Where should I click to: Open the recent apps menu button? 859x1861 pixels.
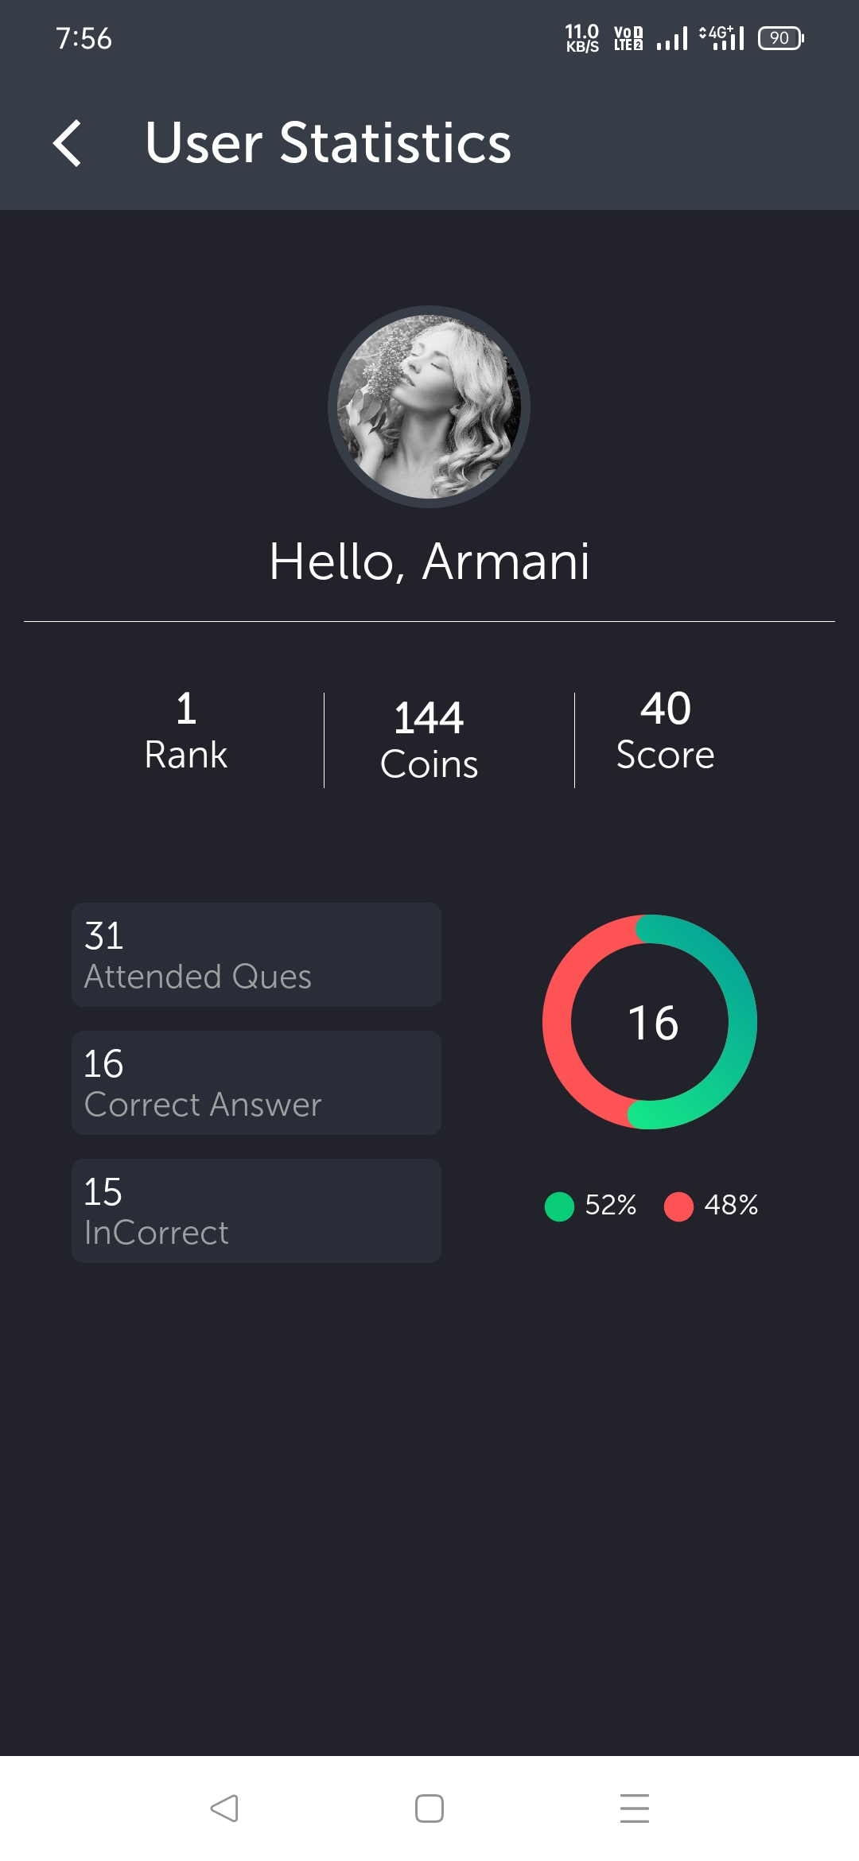[634, 1808]
